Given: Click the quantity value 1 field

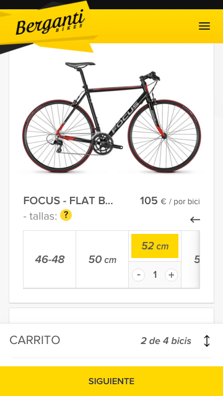Looking at the screenshot, I should point(155,275).
